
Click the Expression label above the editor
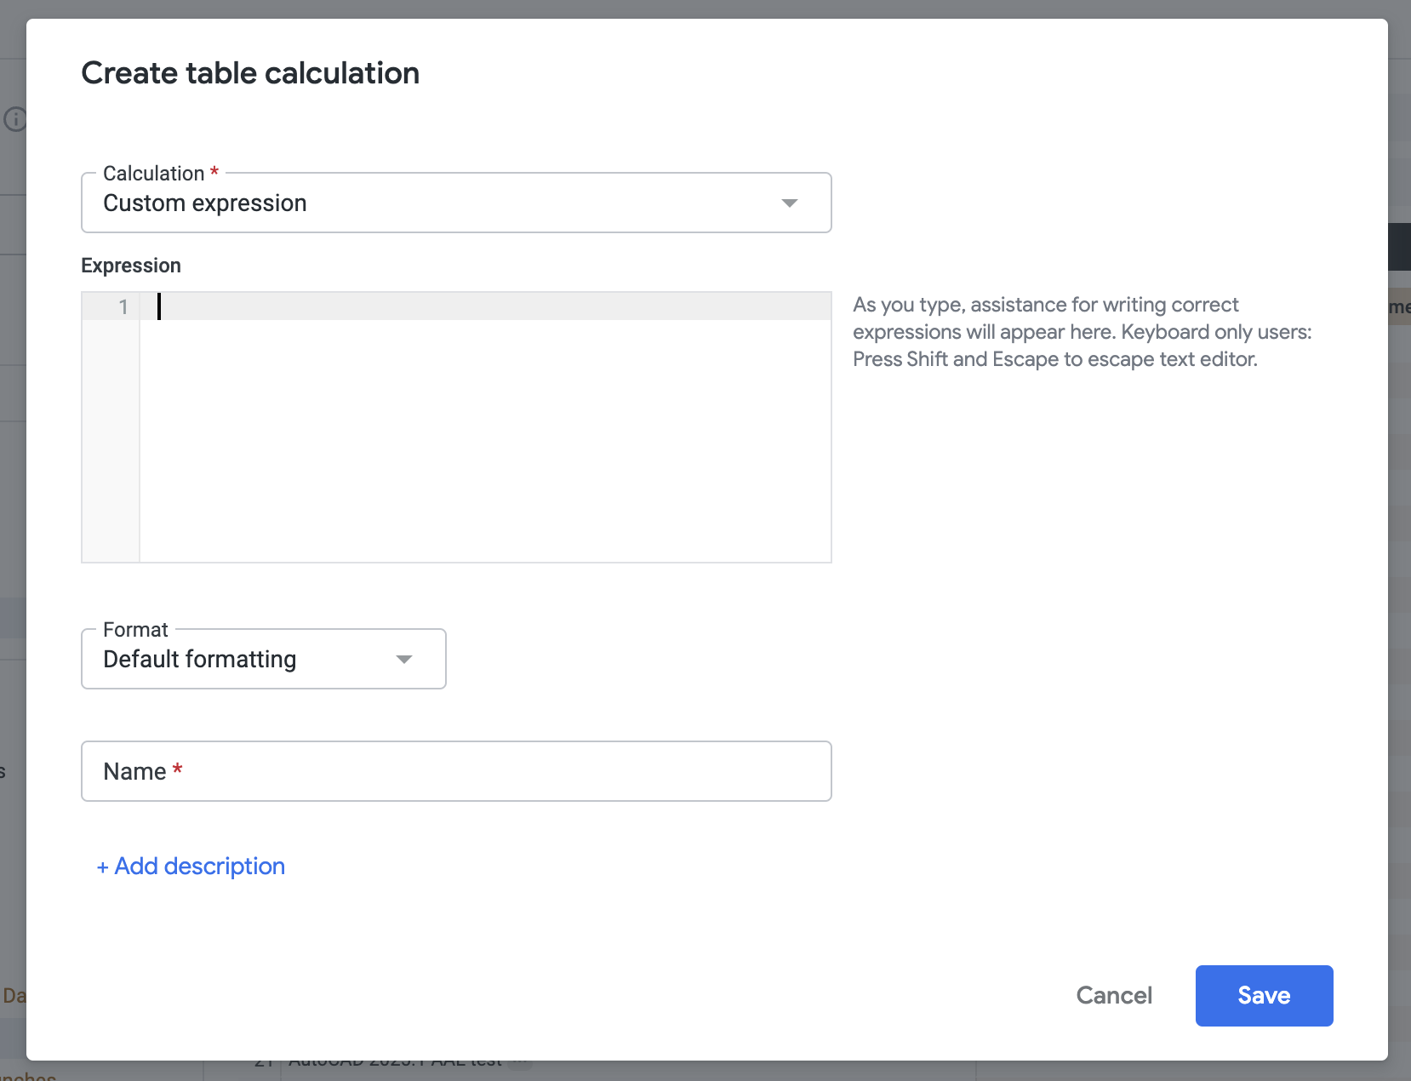tap(131, 266)
